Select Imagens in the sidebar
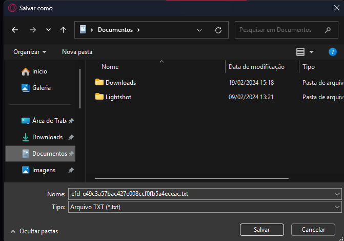 point(44,170)
